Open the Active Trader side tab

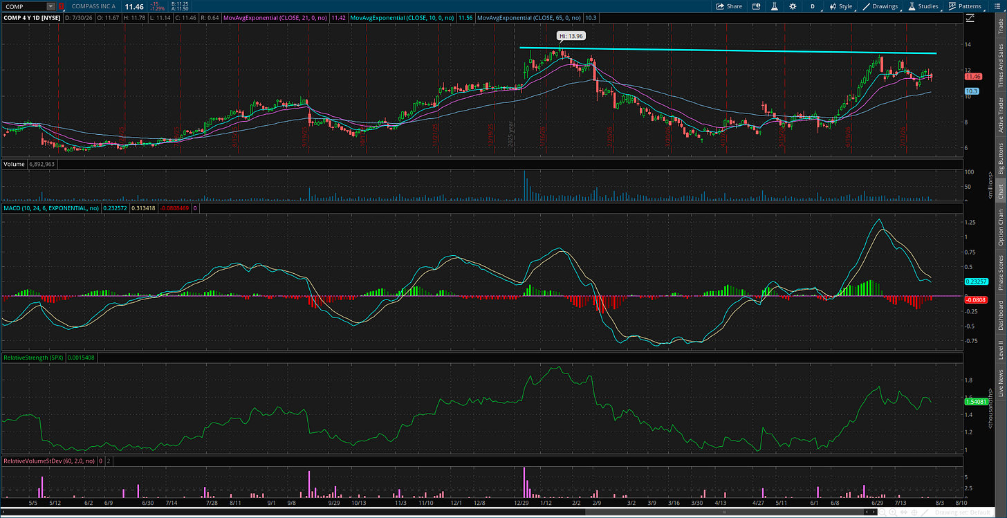pos(999,115)
